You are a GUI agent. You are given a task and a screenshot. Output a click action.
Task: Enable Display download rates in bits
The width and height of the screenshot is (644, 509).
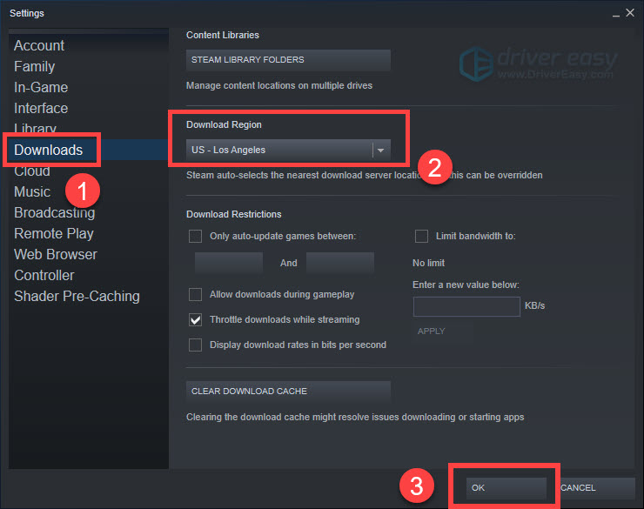click(x=196, y=345)
